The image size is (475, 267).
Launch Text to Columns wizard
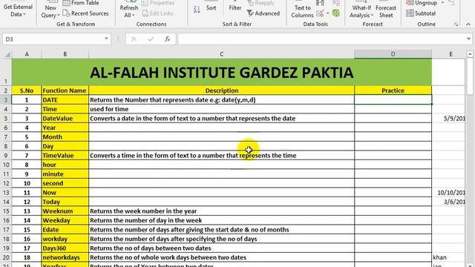click(x=302, y=10)
